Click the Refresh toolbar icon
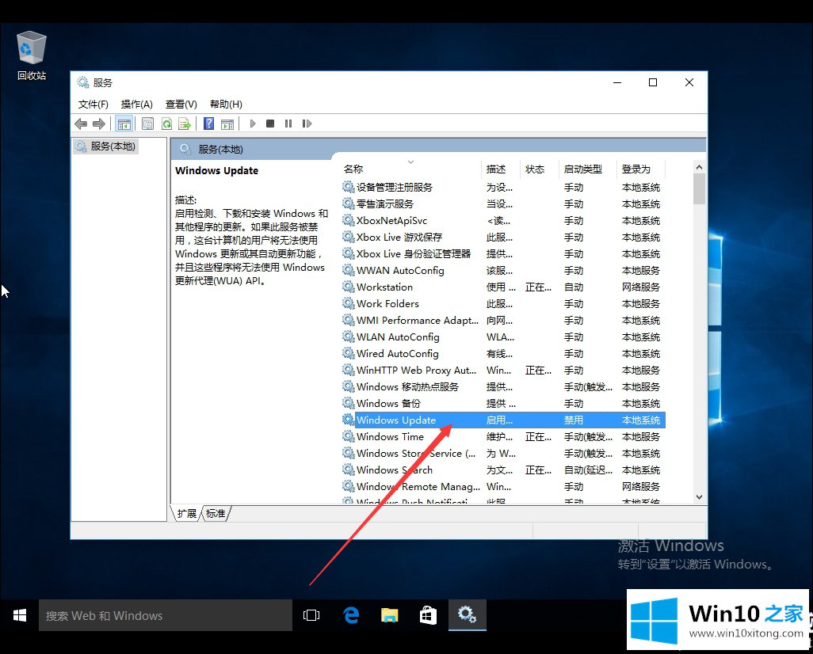Image resolution: width=813 pixels, height=654 pixels. click(x=166, y=124)
